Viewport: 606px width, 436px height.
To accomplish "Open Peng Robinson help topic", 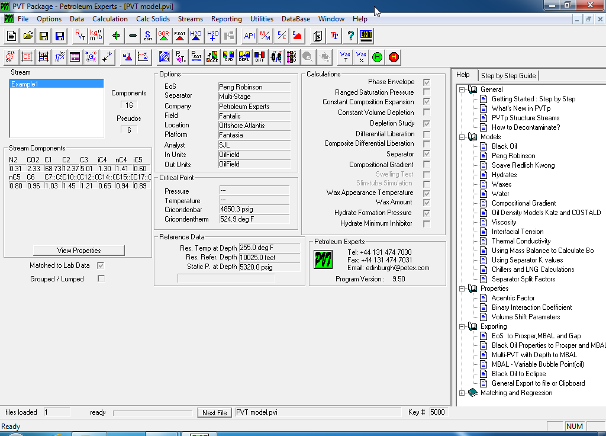I will click(x=513, y=156).
